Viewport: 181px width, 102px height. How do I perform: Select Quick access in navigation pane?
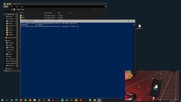pyautogui.click(x=10, y=14)
